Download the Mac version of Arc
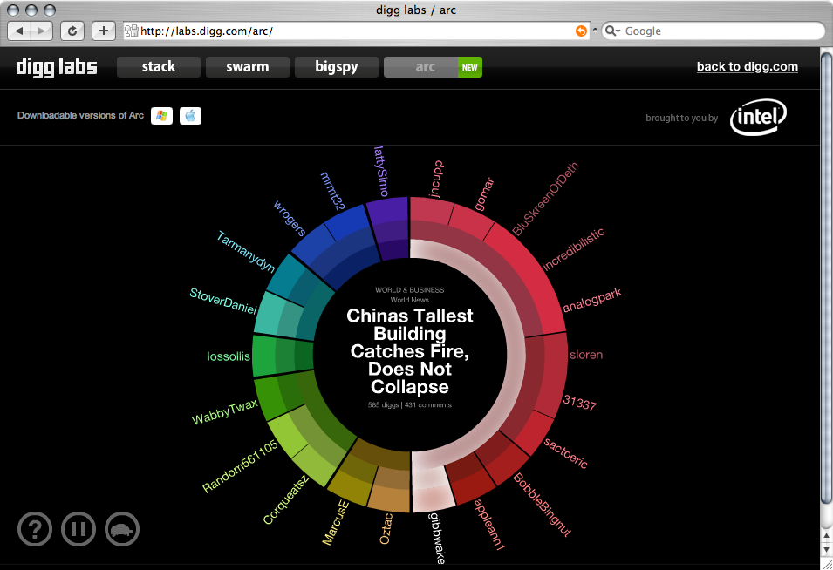This screenshot has width=833, height=570. pos(190,115)
